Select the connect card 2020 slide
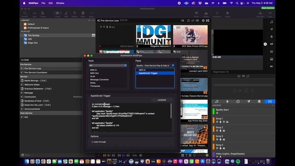The height and width of the screenshot is (166, 295). [194, 61]
